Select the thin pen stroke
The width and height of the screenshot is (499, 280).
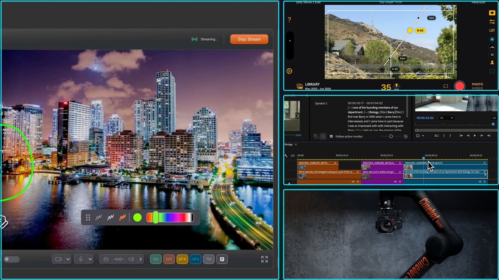(x=99, y=217)
